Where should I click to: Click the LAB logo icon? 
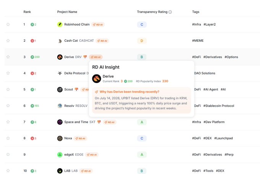[x=60, y=171]
